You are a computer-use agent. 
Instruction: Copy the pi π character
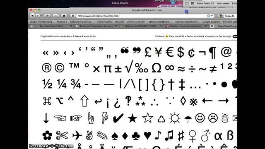point(107,69)
